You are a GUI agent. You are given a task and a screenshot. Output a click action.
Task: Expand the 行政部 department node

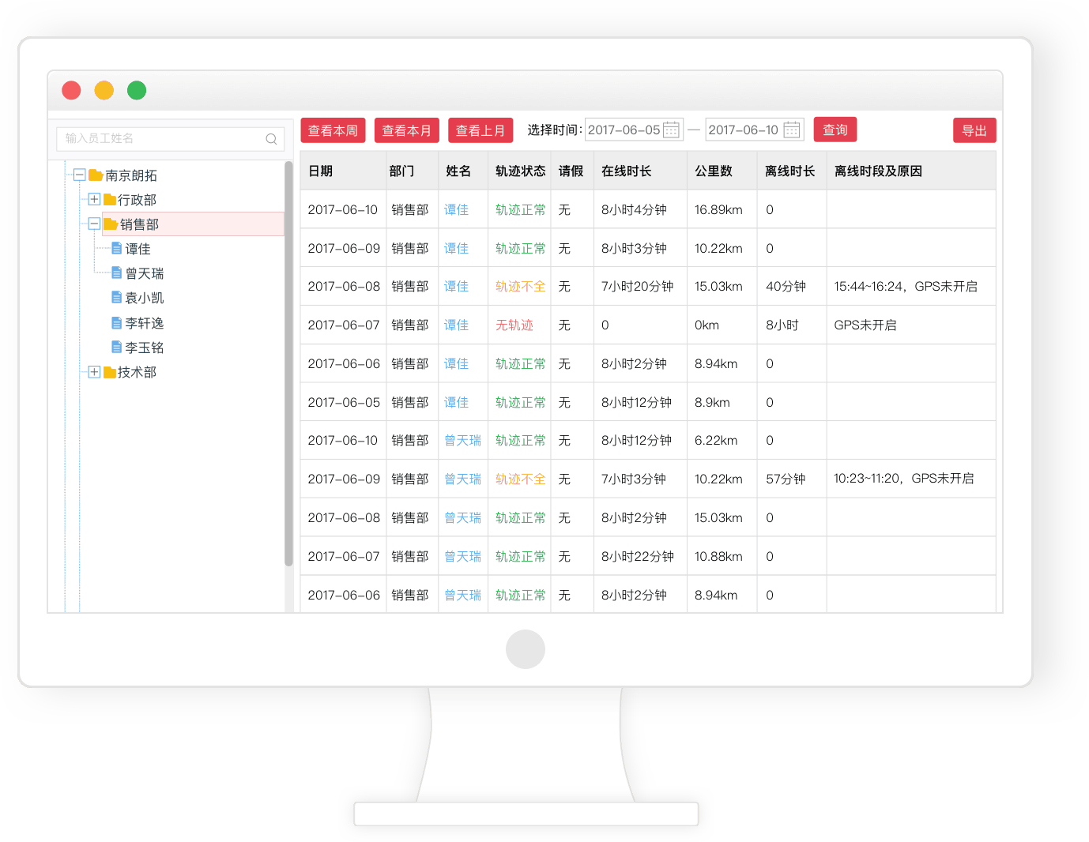click(x=94, y=199)
